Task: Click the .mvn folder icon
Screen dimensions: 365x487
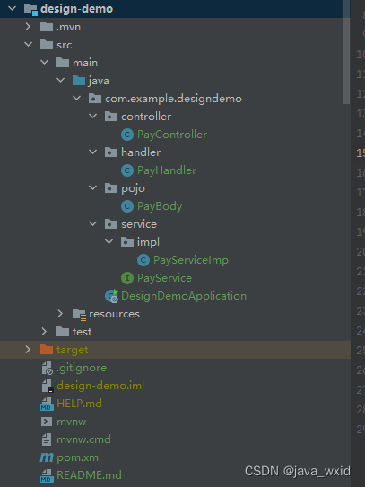Action: point(47,27)
